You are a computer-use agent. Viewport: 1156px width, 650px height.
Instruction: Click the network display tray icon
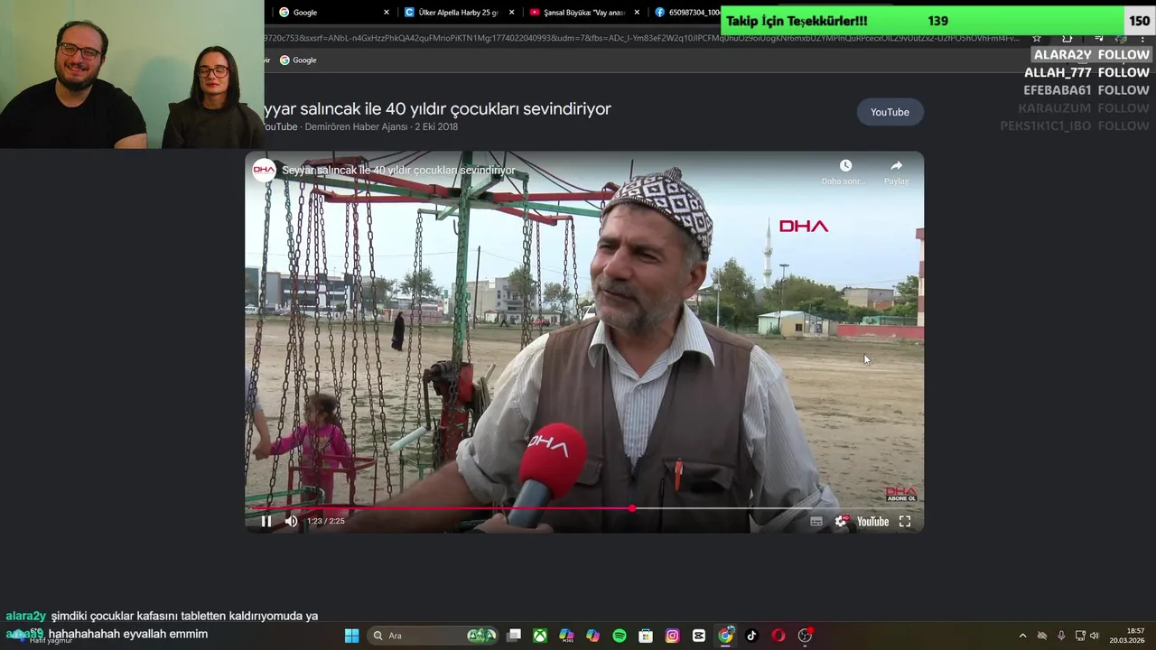pos(1080,636)
